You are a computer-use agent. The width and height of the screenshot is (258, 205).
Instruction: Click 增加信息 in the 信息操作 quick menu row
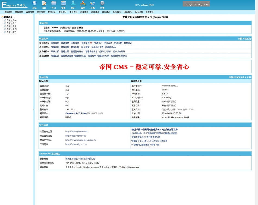[55, 43]
